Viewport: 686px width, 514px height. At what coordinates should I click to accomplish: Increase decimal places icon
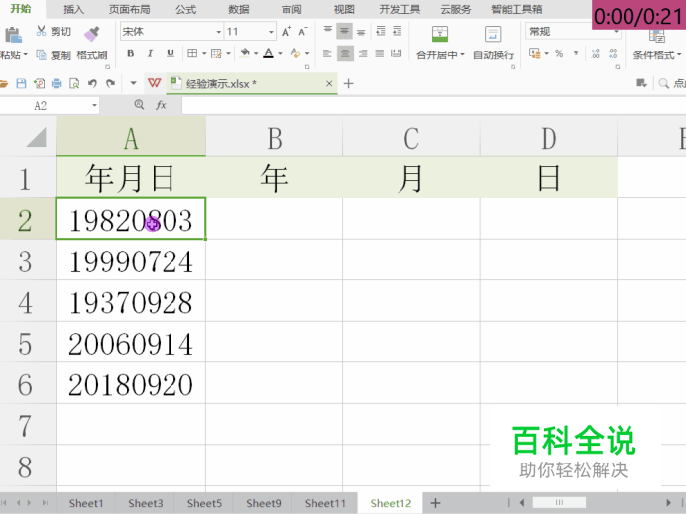[595, 53]
